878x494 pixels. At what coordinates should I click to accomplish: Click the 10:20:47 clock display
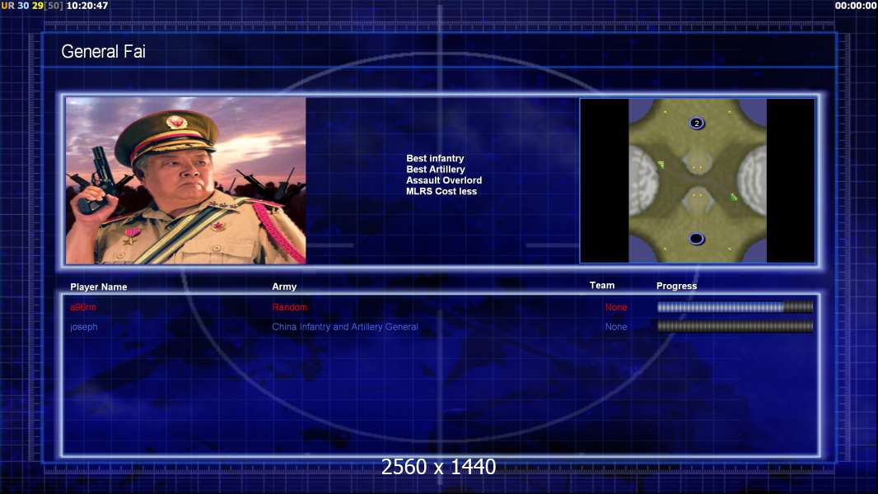point(87,6)
